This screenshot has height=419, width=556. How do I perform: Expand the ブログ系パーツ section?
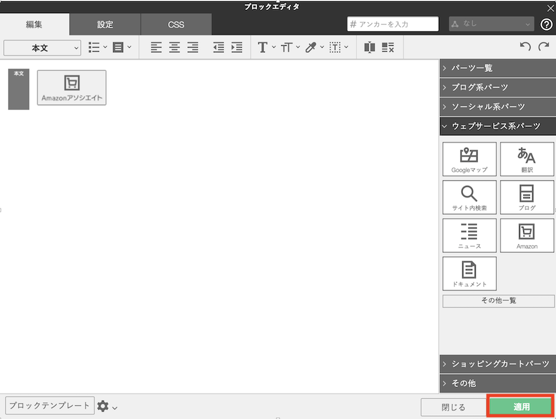498,87
